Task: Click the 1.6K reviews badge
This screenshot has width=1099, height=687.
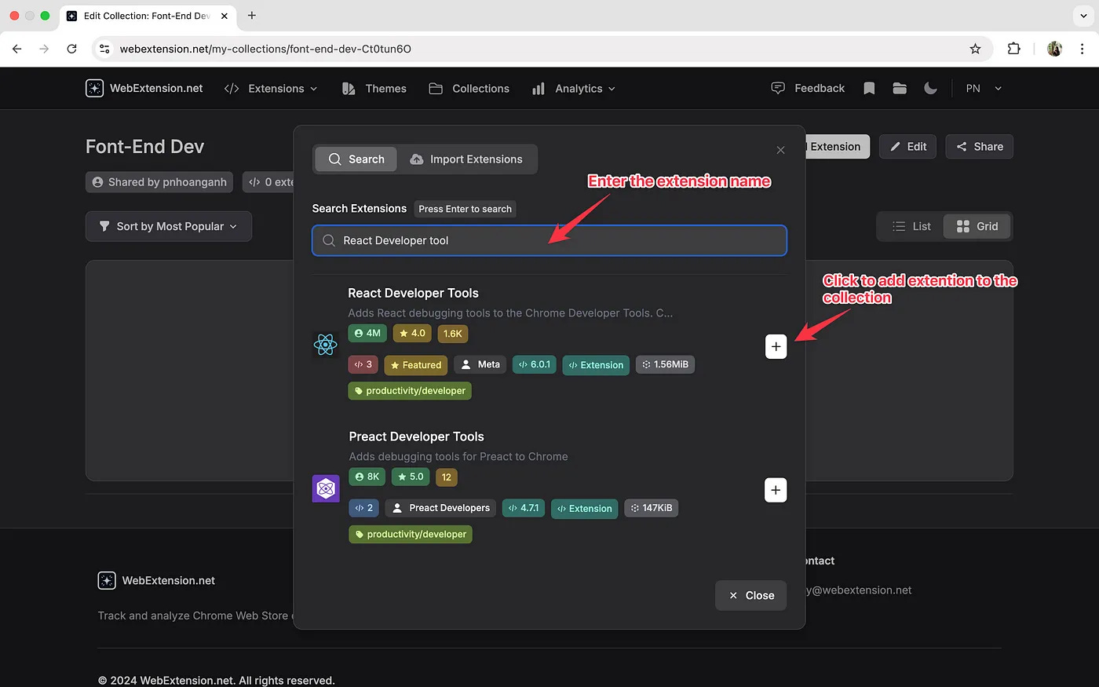Action: pyautogui.click(x=453, y=334)
